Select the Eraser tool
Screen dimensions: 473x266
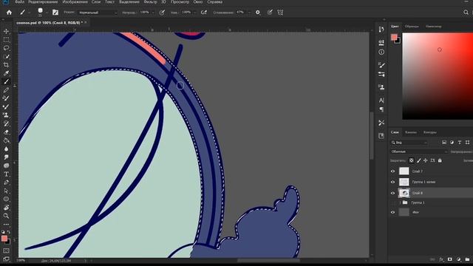pos(6,132)
